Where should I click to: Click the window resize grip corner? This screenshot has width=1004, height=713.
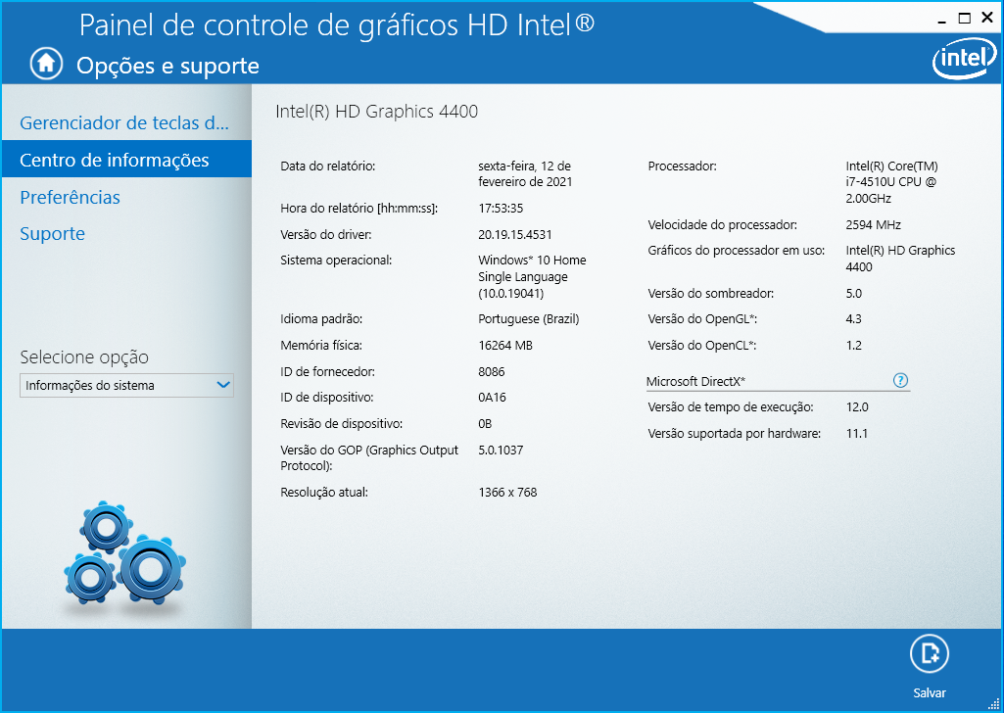994,703
